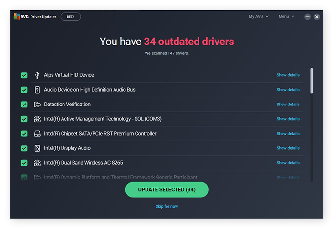Expand the Menu dropdown
Image resolution: width=334 pixels, height=230 pixels.
click(286, 17)
